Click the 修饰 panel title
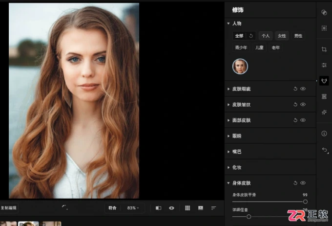Screen dimensions: 332x226 click(x=238, y=10)
